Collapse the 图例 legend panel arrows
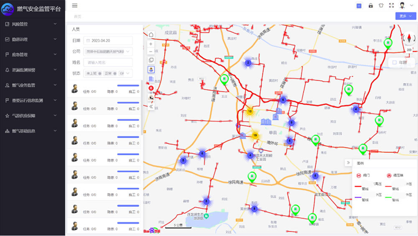418x236 pixels. [348, 162]
